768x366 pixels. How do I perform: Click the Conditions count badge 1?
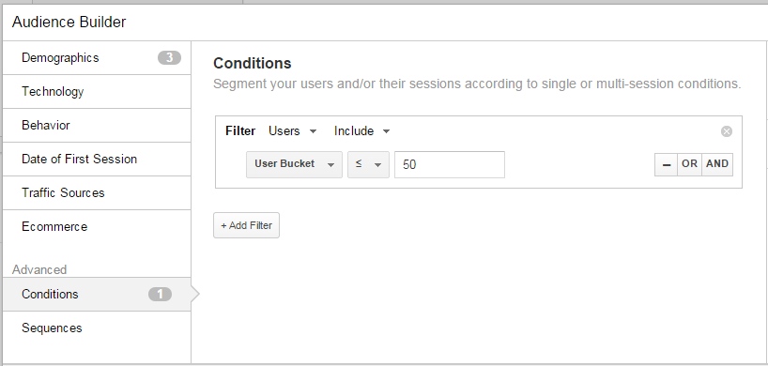[x=160, y=294]
